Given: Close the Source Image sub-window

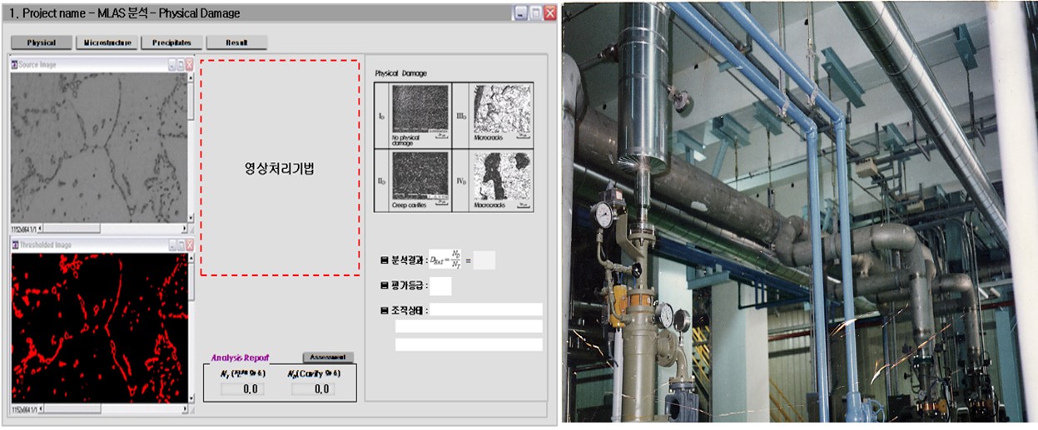Looking at the screenshot, I should coord(189,65).
